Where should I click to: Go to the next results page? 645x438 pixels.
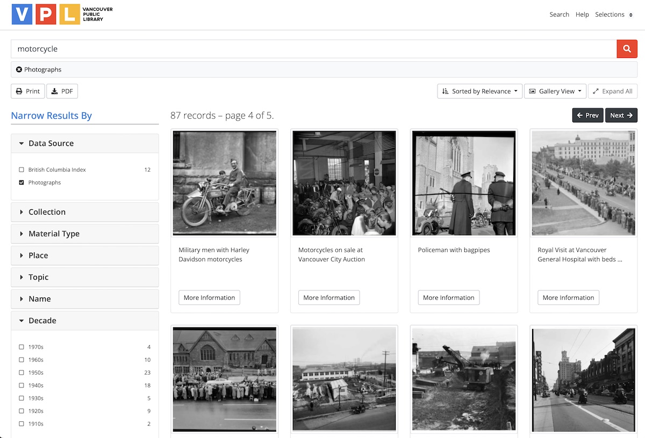pyautogui.click(x=621, y=115)
